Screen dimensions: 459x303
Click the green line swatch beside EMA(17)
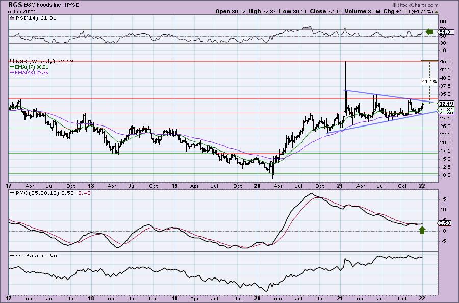coord(12,67)
